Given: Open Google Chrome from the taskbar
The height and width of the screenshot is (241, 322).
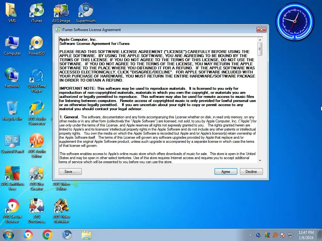Looking at the screenshot, I should click(47, 235).
